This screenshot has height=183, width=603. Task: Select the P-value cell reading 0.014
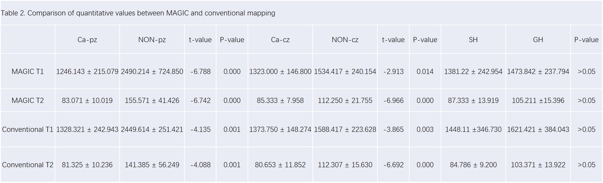pyautogui.click(x=425, y=71)
